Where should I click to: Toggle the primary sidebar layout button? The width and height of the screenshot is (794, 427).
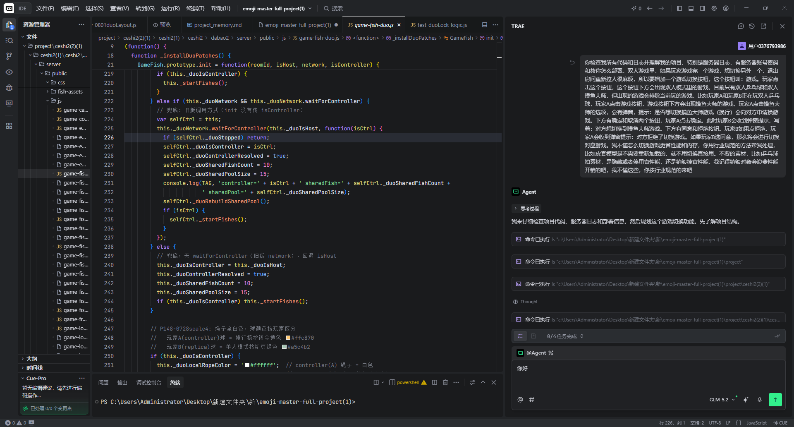(679, 8)
